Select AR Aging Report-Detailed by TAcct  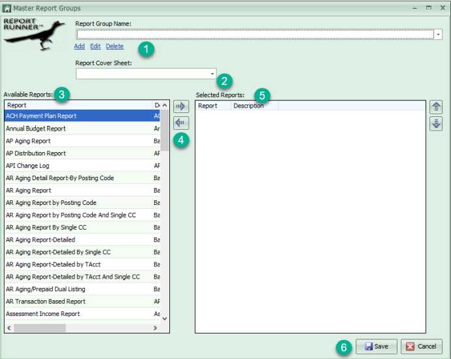pos(82,264)
